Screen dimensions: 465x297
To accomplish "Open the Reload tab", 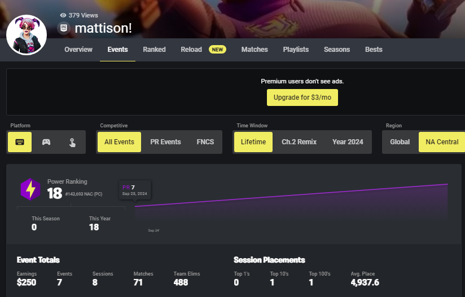I will coord(191,50).
